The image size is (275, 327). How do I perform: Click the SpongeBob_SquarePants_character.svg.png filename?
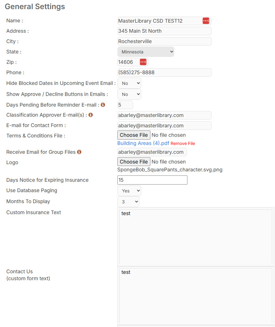[x=170, y=170]
